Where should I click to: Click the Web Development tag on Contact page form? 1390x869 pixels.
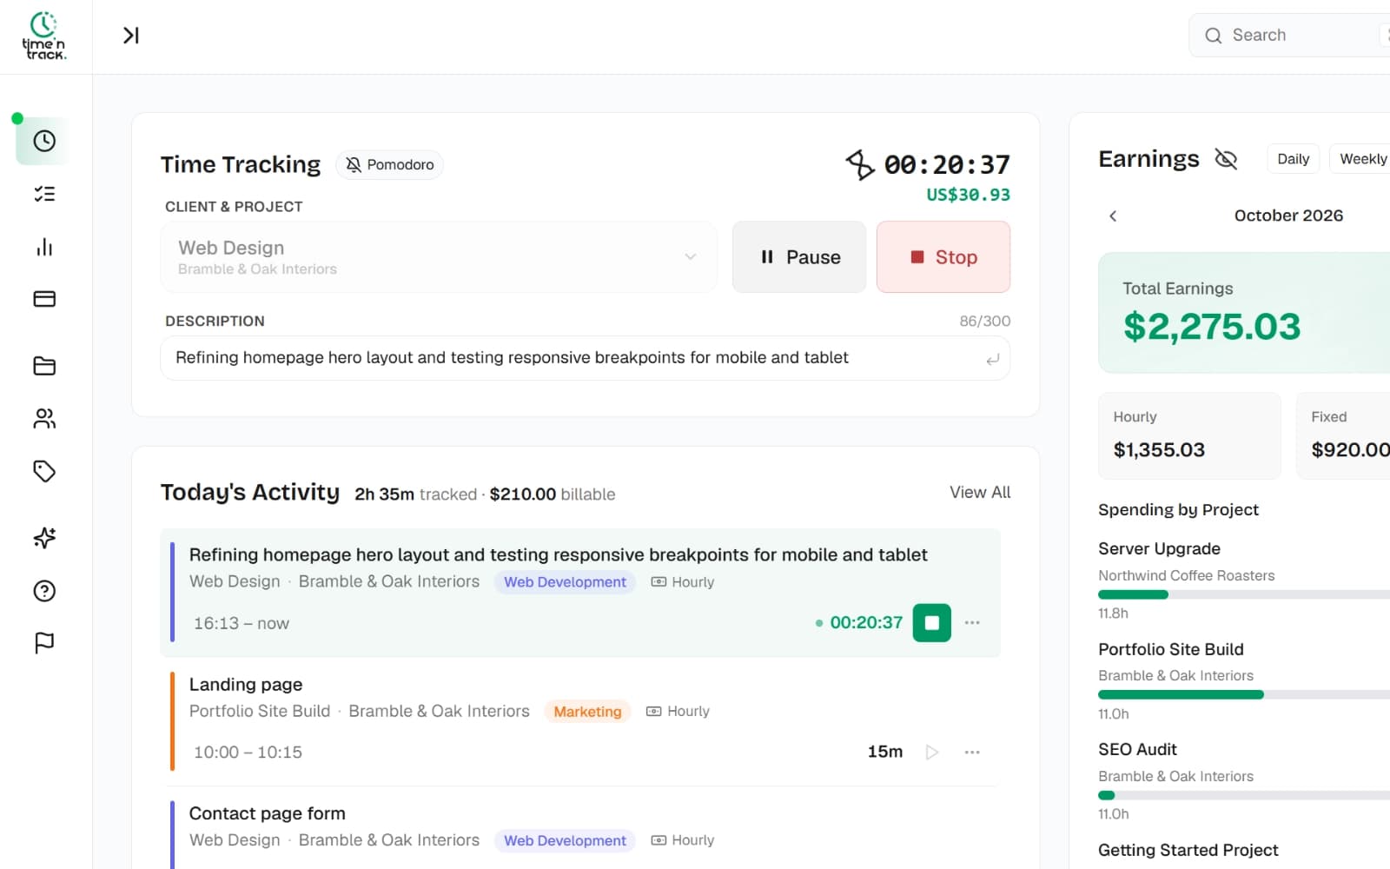tap(565, 840)
